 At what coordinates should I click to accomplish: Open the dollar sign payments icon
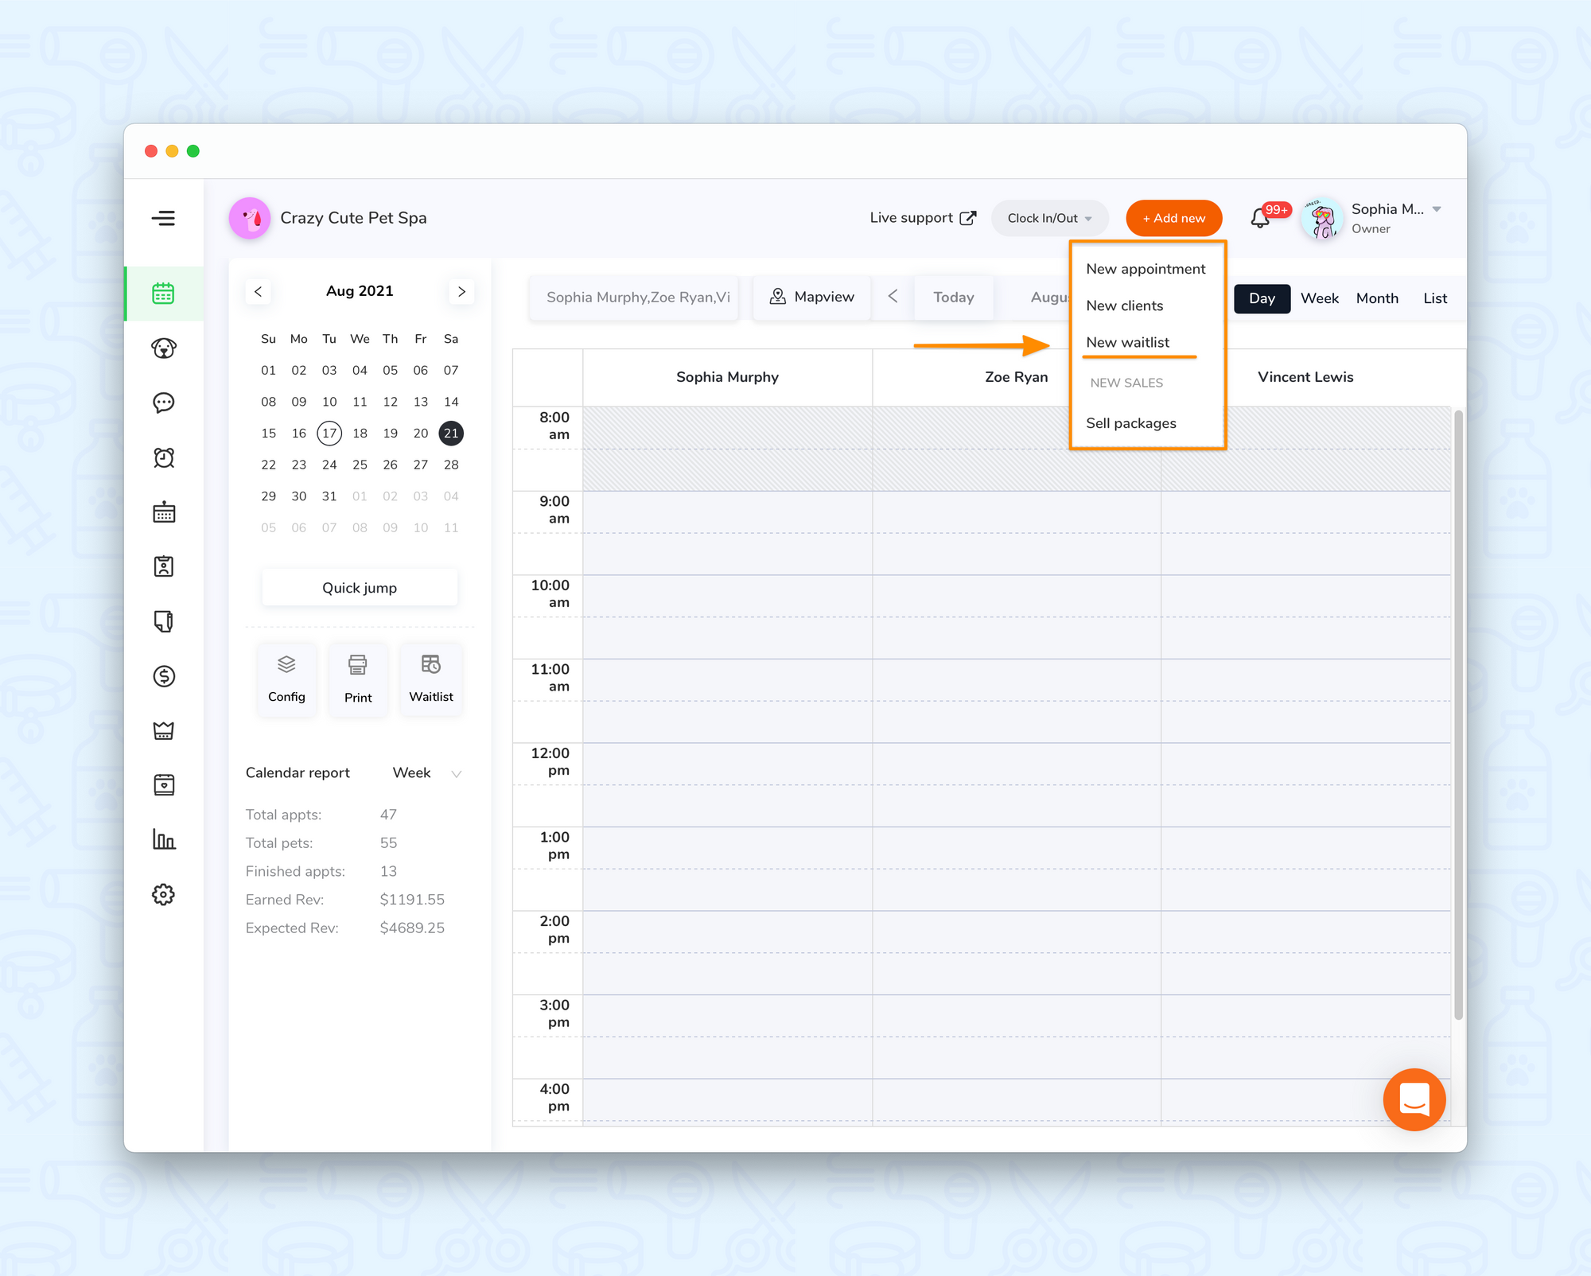tap(164, 676)
